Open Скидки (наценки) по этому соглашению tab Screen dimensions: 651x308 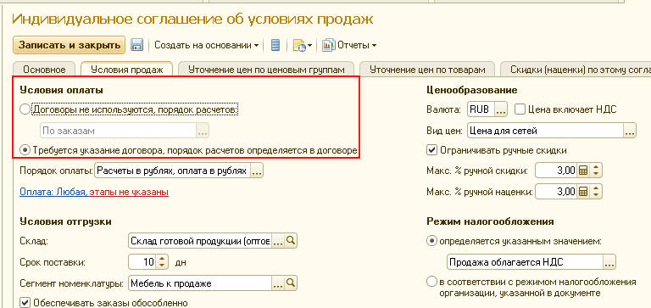(x=576, y=70)
